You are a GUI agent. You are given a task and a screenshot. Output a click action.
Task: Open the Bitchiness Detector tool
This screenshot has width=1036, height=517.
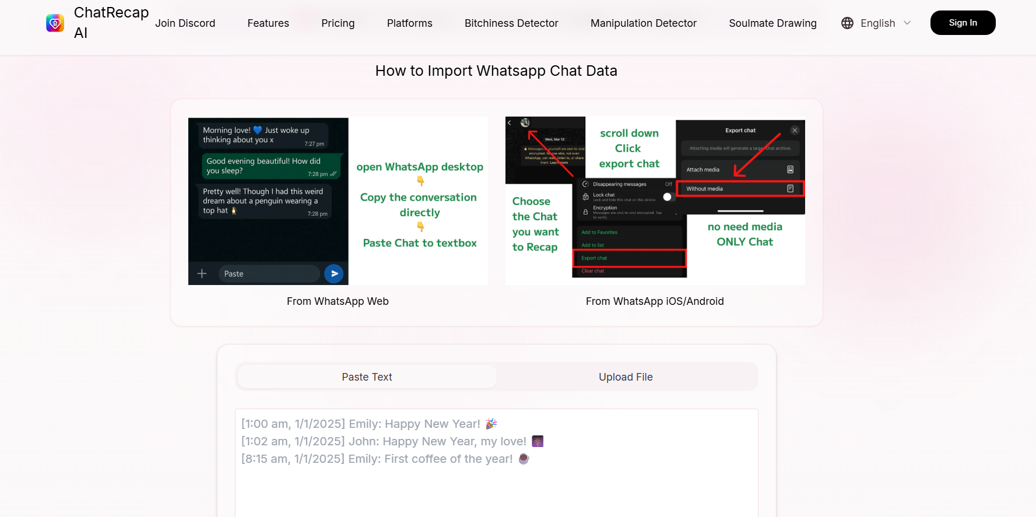511,23
